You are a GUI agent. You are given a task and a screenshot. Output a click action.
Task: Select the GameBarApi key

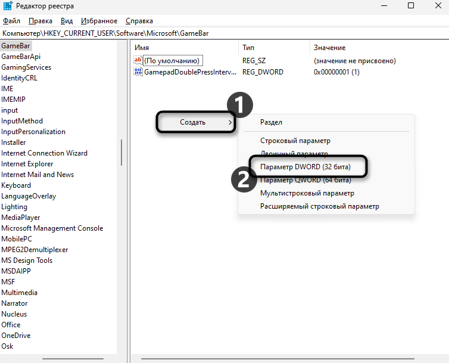(x=21, y=57)
